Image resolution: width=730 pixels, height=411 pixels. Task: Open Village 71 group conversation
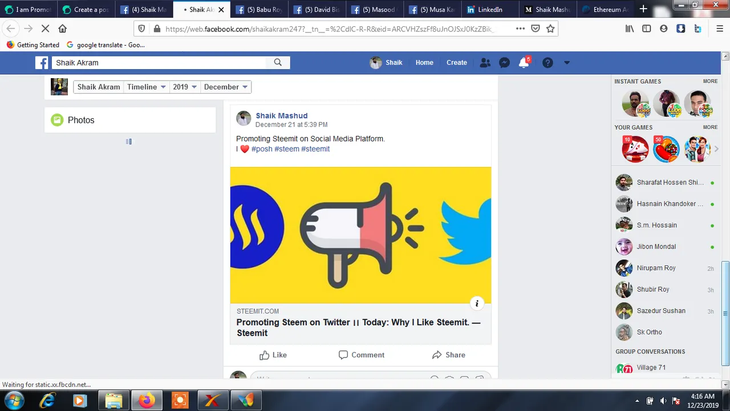pos(666,368)
